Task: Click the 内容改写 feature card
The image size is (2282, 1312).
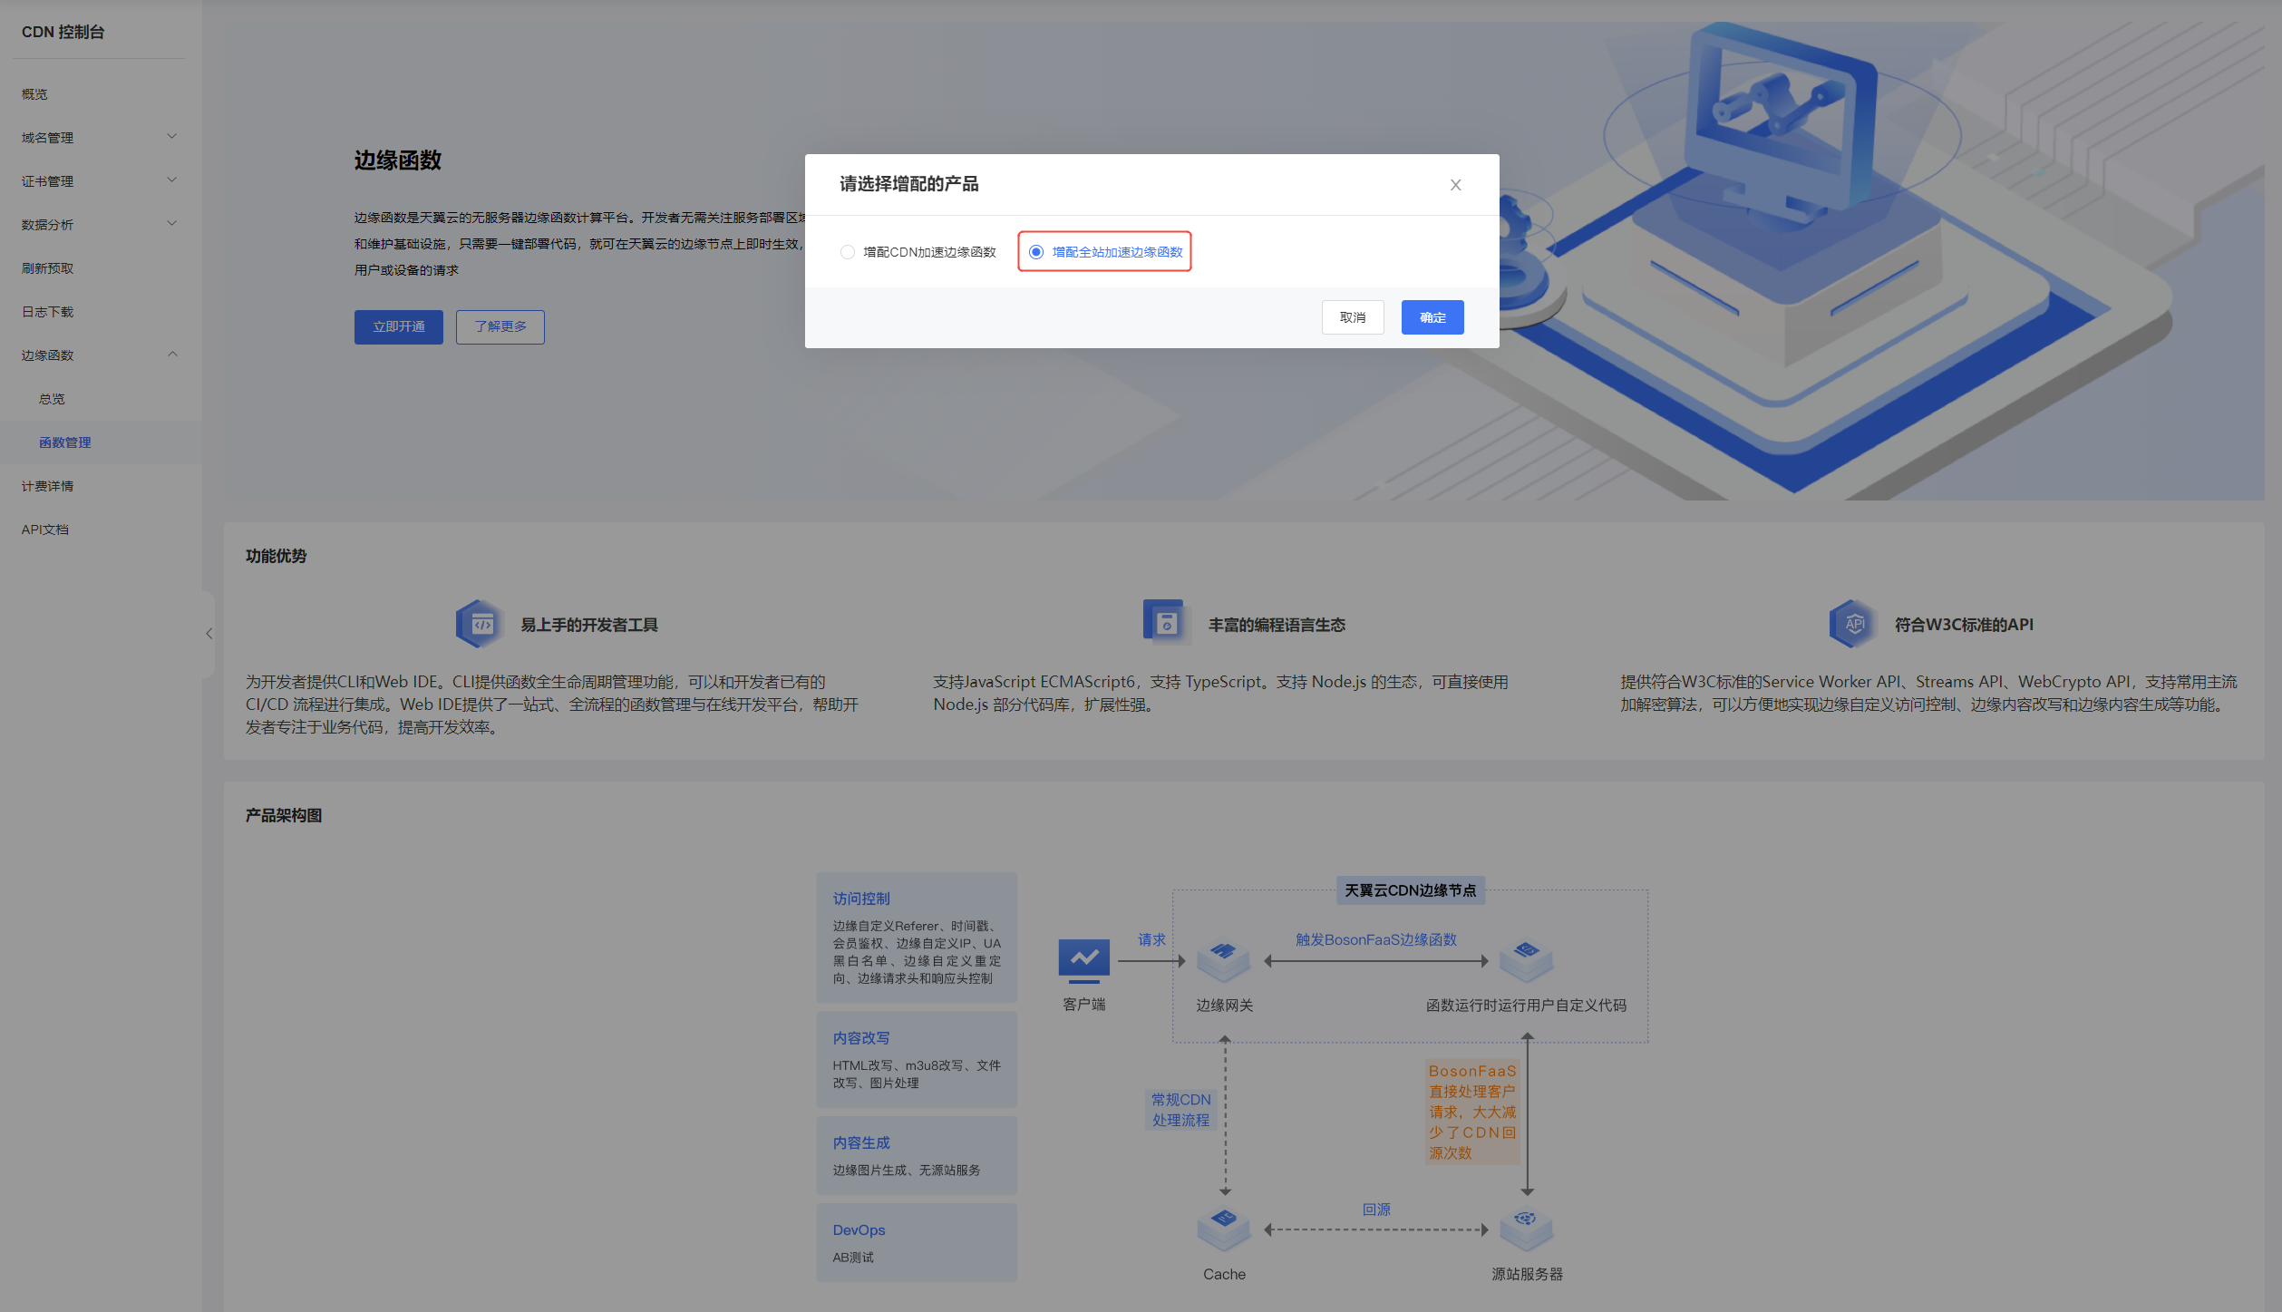Action: click(x=917, y=1060)
